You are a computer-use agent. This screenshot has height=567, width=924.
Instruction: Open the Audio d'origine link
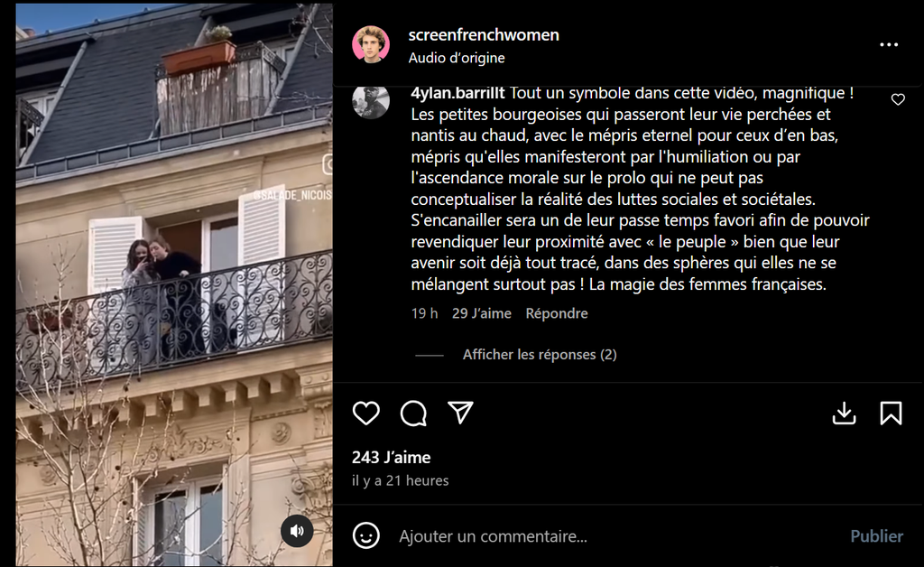point(457,58)
